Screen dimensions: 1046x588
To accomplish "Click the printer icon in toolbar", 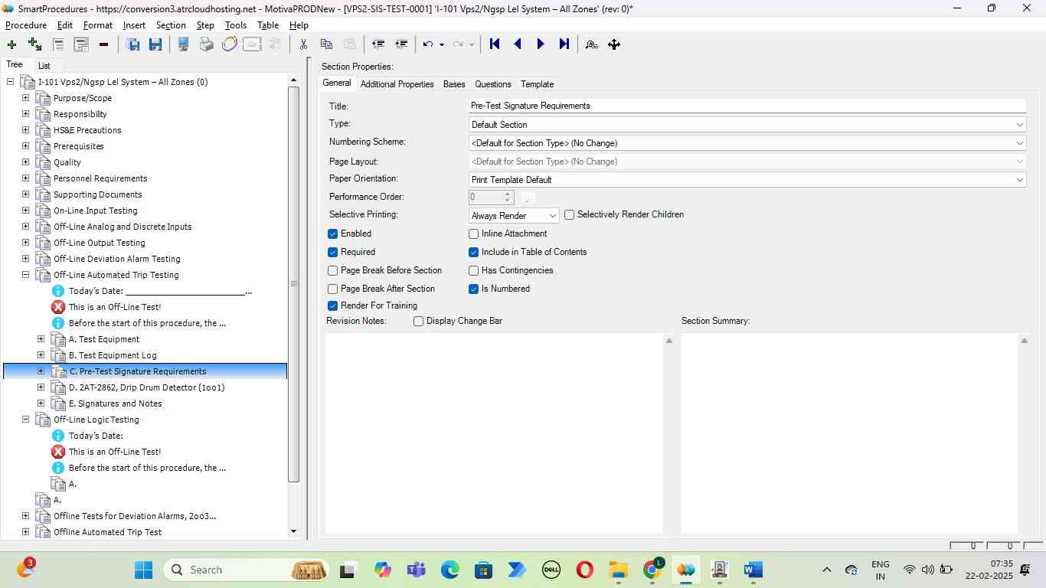I will tap(206, 44).
